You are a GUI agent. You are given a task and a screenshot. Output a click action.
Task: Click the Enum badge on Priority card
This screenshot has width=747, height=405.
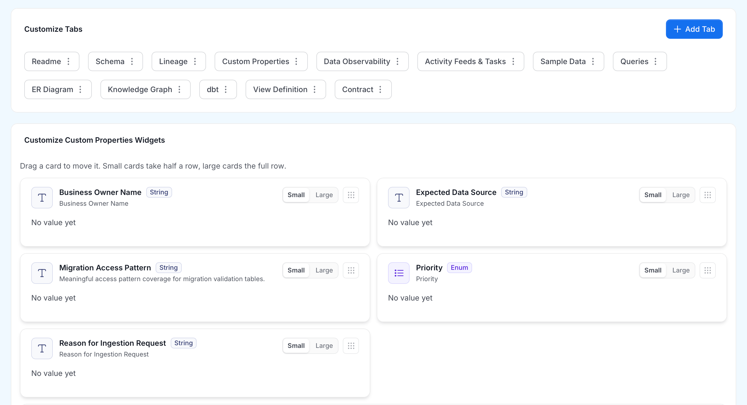point(459,268)
